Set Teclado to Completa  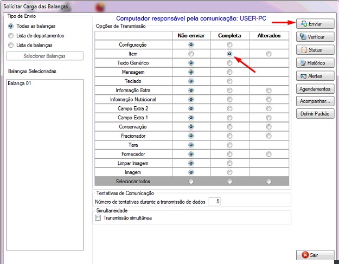click(229, 81)
